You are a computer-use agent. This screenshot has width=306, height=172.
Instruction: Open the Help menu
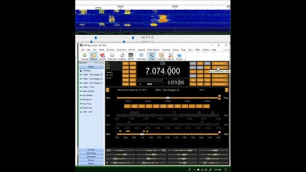click(x=214, y=50)
